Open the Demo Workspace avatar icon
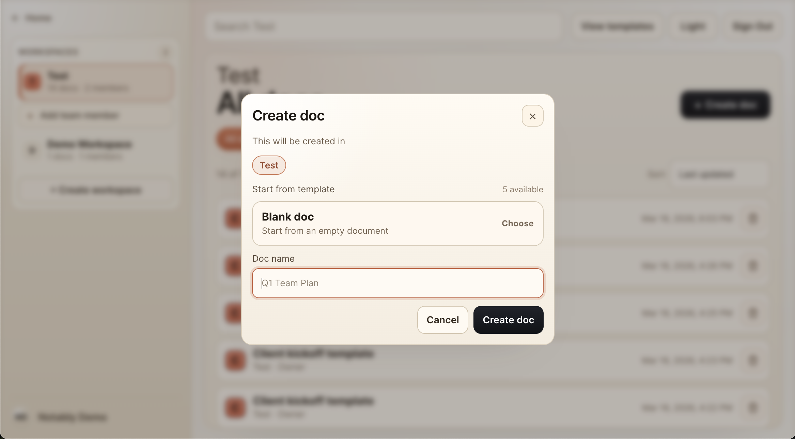 (x=32, y=150)
